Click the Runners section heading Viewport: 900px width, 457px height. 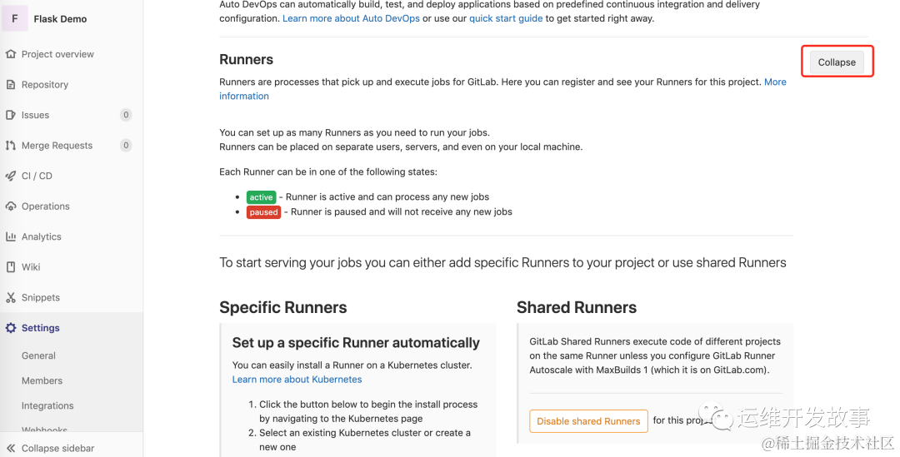click(246, 60)
